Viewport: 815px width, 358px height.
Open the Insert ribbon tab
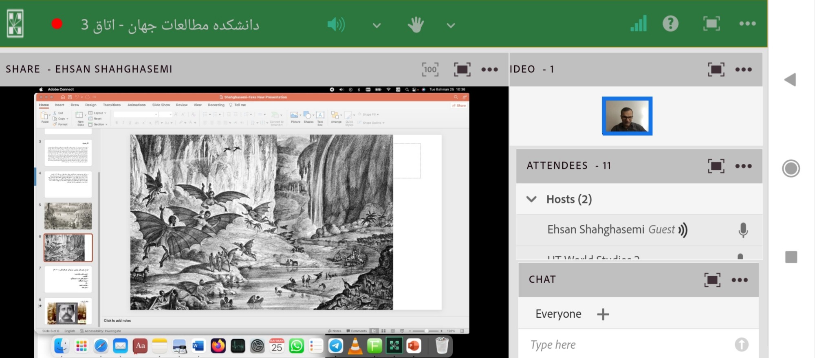coord(59,105)
